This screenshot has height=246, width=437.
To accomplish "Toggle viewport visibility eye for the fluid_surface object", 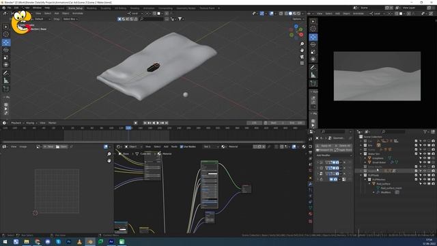I will tap(425, 184).
